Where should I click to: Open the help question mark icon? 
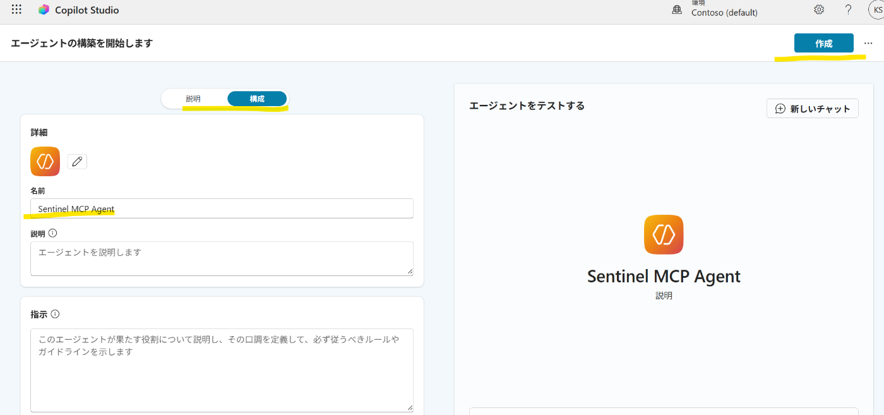[x=849, y=9]
